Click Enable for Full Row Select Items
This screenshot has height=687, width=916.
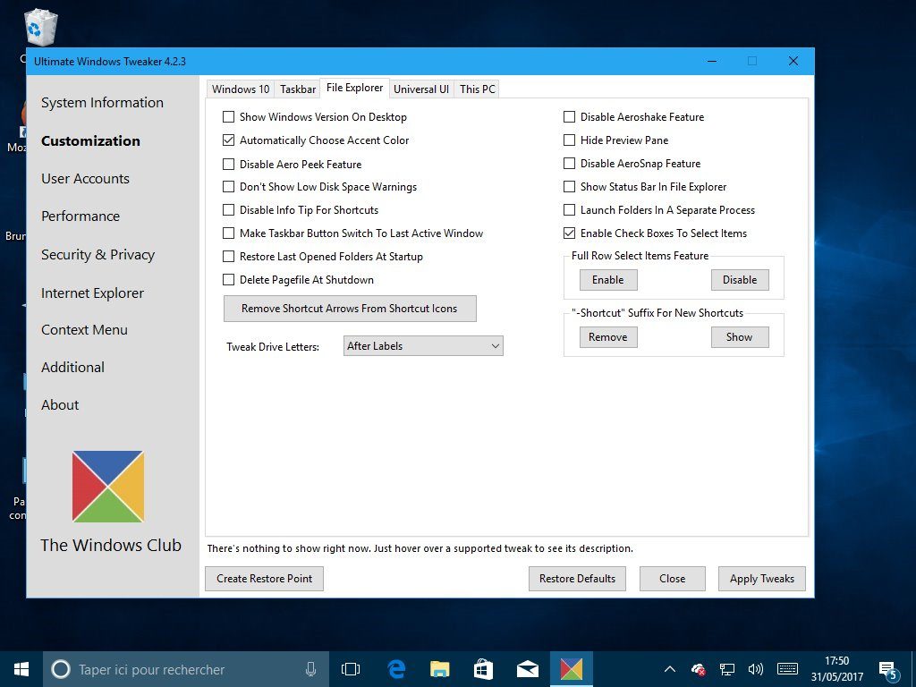[x=608, y=280]
